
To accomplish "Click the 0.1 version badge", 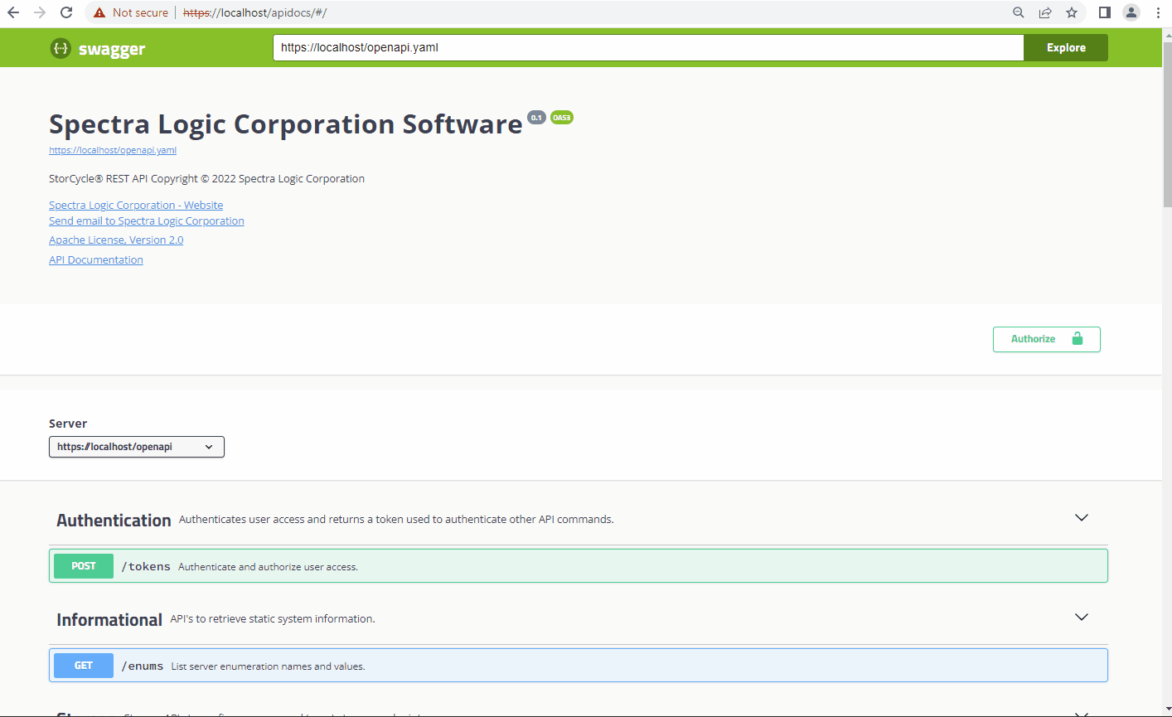I will coord(536,118).
